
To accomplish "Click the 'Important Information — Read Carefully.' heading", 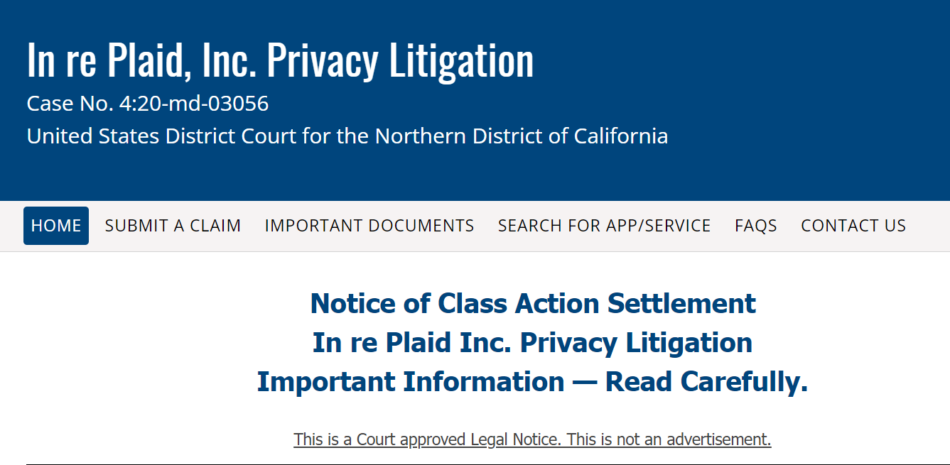I will (x=532, y=382).
